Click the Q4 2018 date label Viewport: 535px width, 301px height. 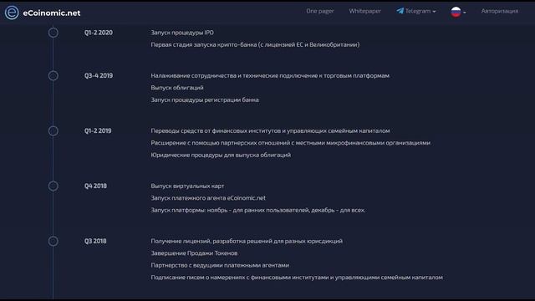click(x=95, y=186)
